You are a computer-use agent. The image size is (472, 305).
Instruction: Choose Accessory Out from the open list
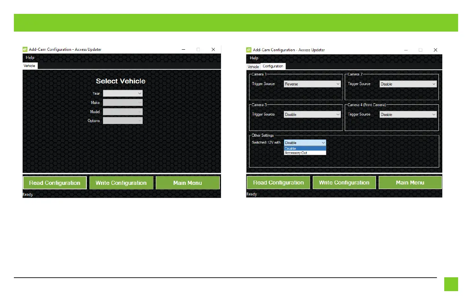[296, 153]
